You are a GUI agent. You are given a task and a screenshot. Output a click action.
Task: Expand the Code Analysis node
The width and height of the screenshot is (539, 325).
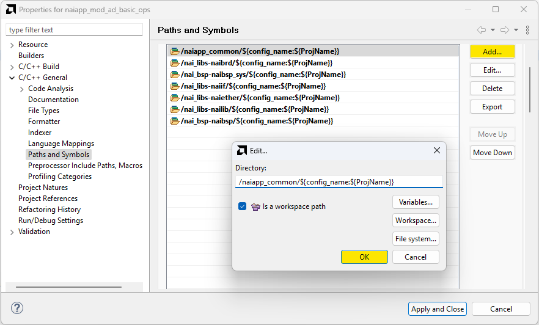[22, 89]
